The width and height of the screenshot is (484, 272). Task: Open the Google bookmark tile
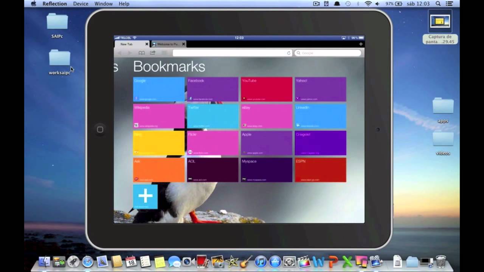pyautogui.click(x=159, y=90)
